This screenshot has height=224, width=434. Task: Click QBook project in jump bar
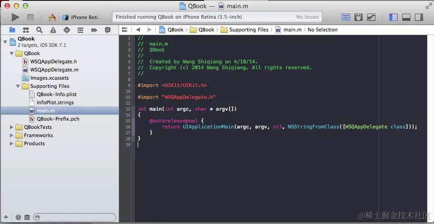pos(171,30)
